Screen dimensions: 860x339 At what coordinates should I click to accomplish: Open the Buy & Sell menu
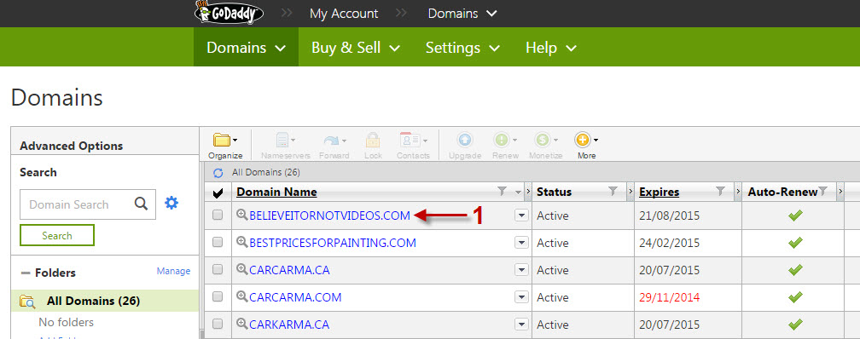[356, 48]
